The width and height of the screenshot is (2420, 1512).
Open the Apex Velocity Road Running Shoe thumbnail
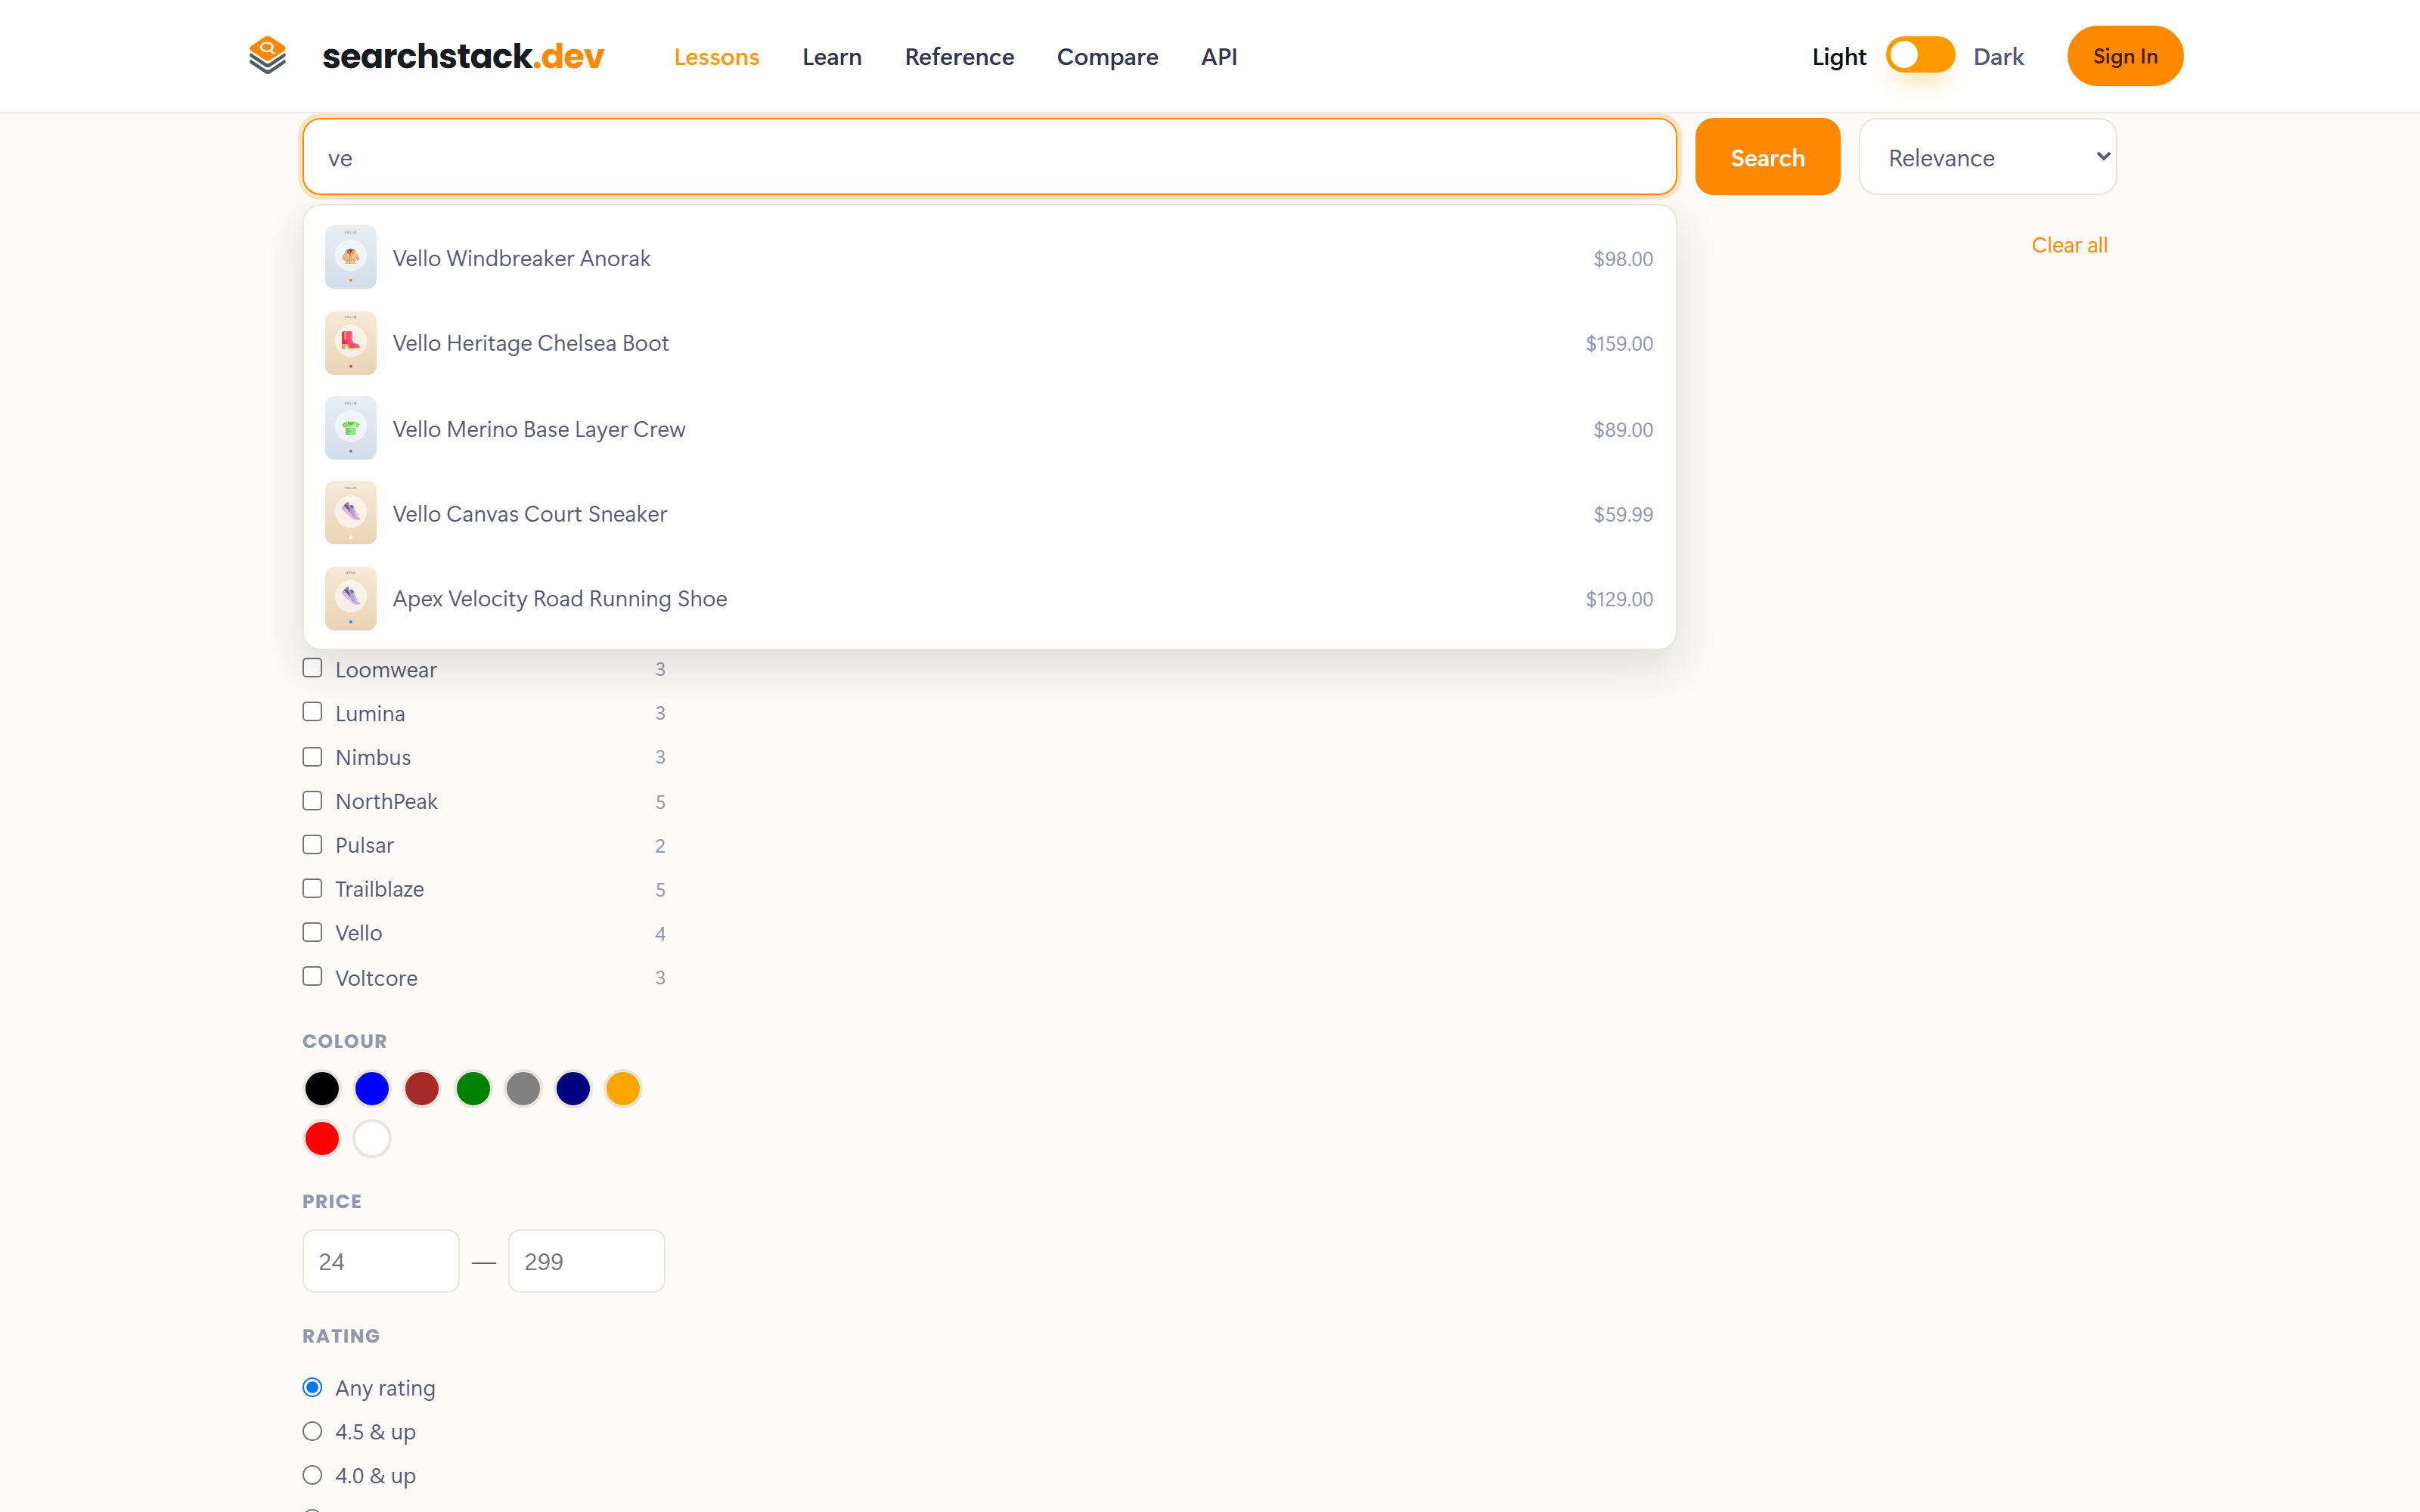coord(351,598)
